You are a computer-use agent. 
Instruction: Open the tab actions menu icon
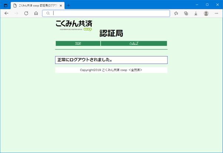click(6, 6)
